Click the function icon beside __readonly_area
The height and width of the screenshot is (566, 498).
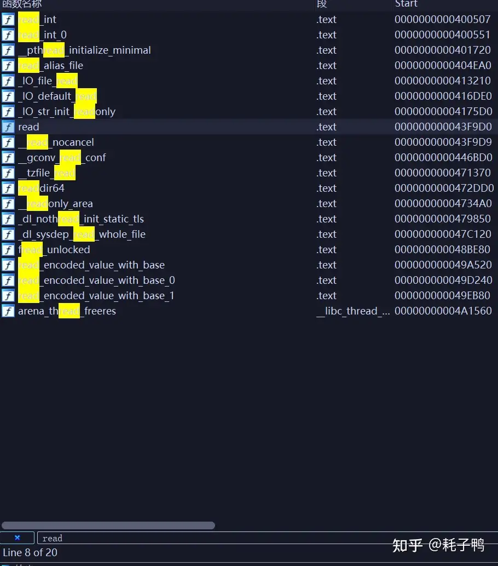coord(8,204)
